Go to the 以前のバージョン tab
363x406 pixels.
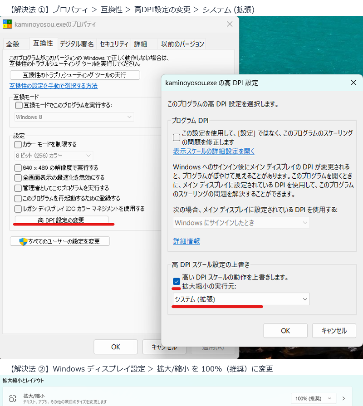point(182,44)
